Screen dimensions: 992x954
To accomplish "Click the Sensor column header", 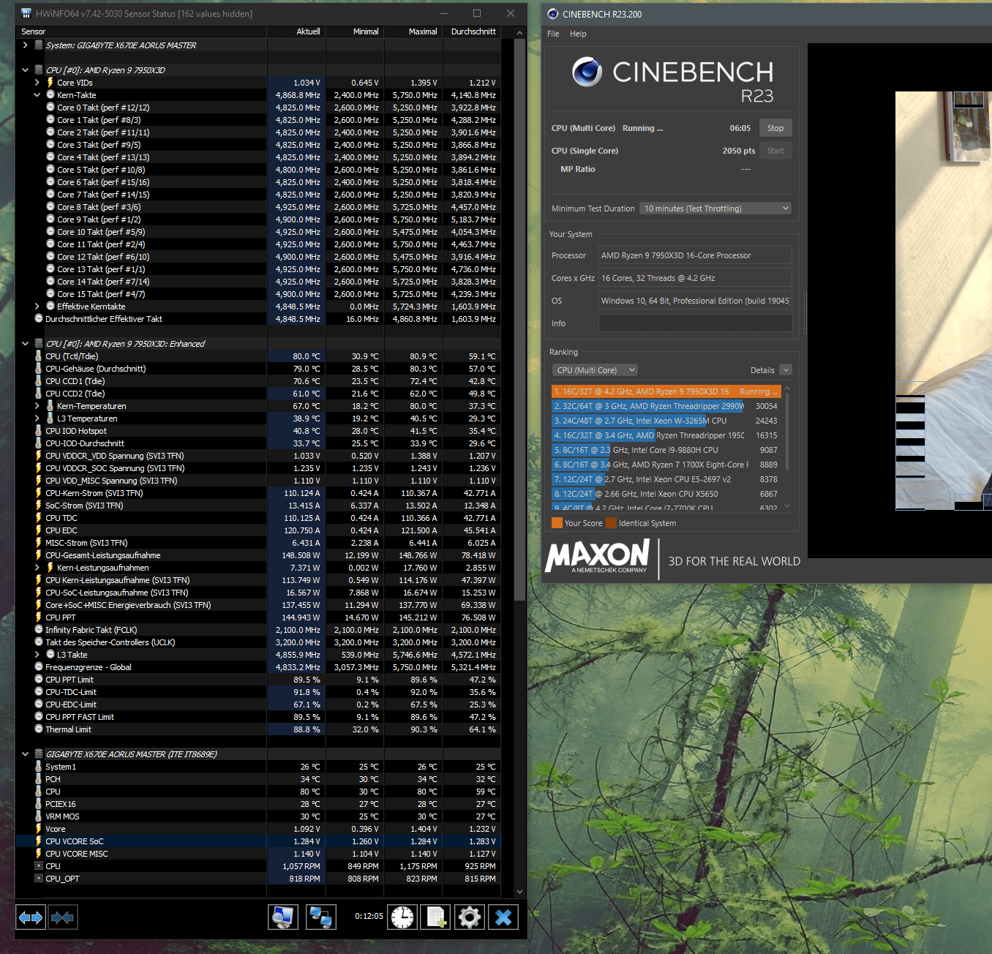I will 141,31.
